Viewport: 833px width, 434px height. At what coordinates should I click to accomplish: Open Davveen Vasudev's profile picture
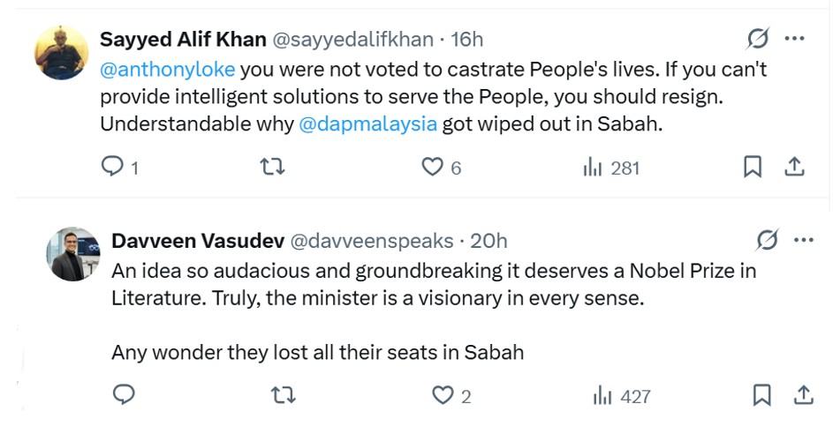pos(73,254)
